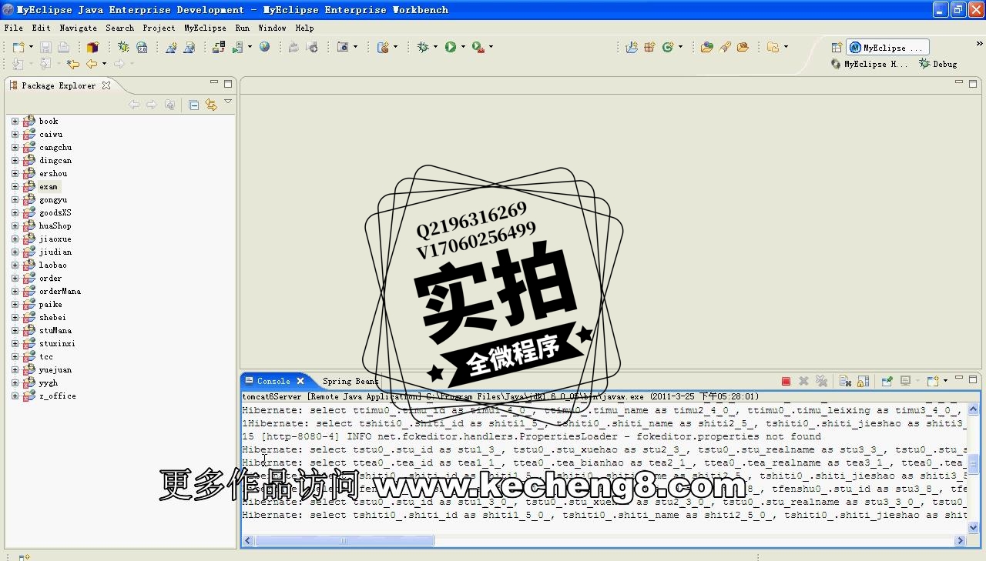Switch to the MyEclipse H... perspective
Image resolution: width=986 pixels, height=561 pixels.
870,65
